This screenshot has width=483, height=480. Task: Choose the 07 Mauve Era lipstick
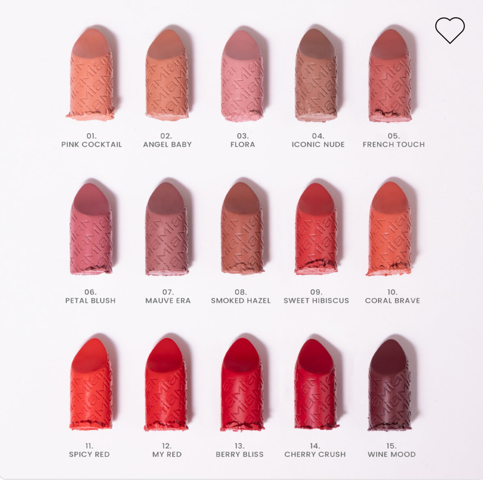point(166,229)
